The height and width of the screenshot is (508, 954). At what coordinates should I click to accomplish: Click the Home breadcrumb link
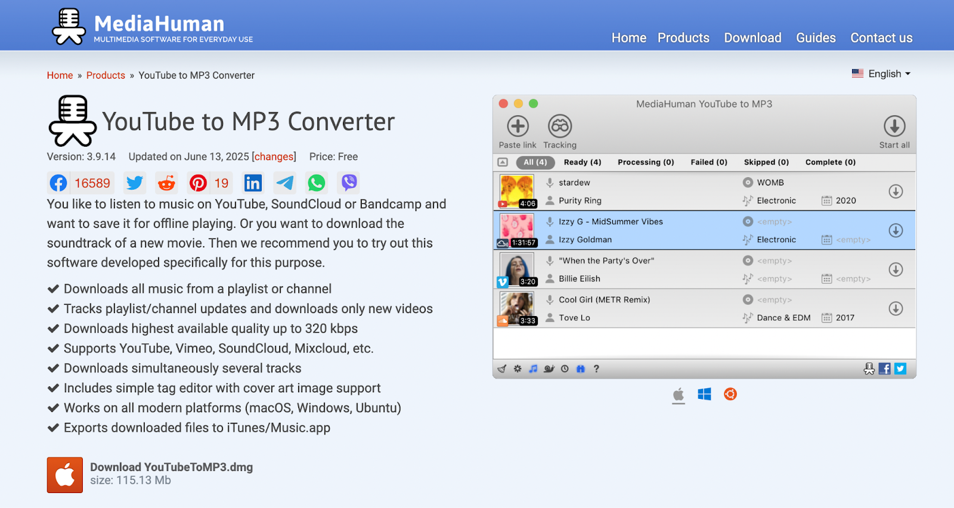coord(60,75)
